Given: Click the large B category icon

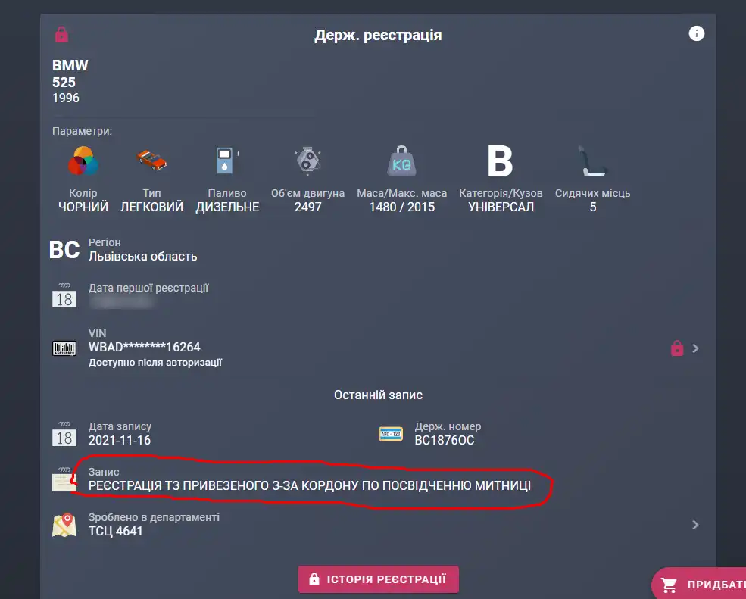Looking at the screenshot, I should [x=500, y=161].
